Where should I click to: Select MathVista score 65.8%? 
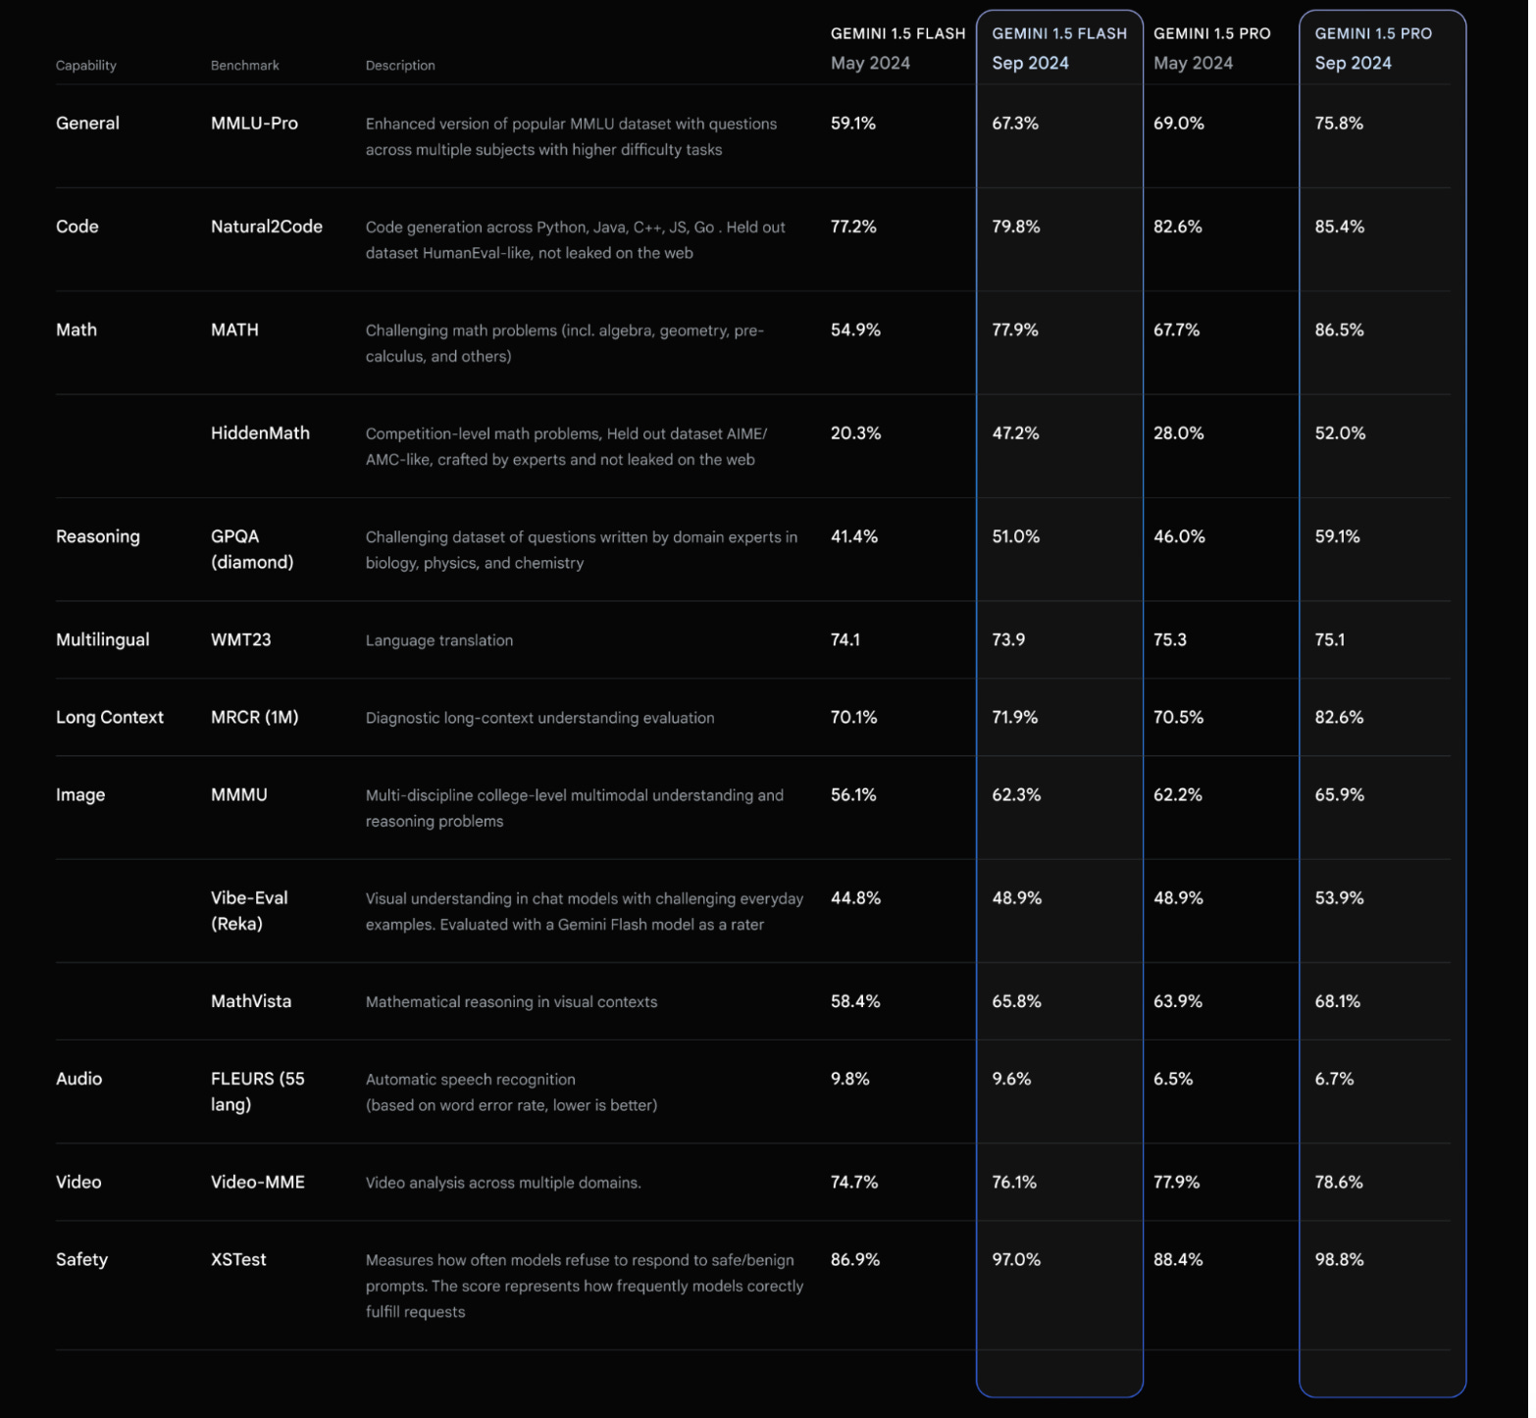click(x=1016, y=1002)
